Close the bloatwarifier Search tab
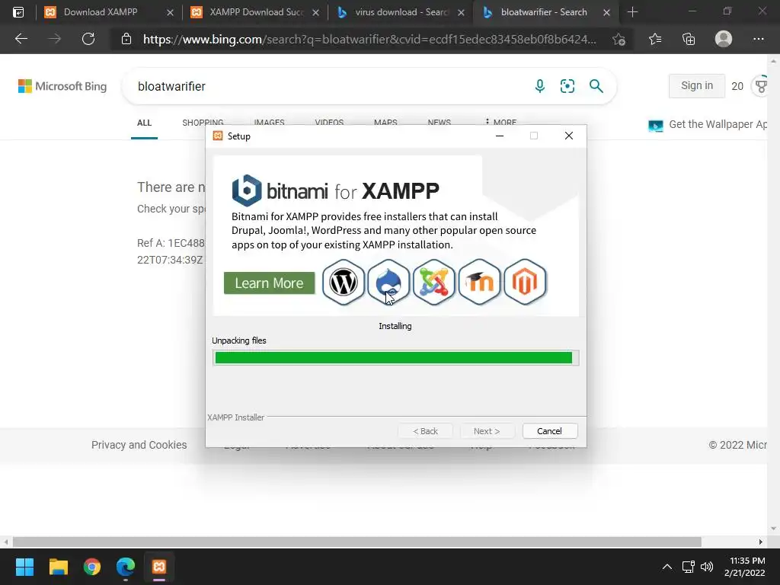 click(606, 12)
